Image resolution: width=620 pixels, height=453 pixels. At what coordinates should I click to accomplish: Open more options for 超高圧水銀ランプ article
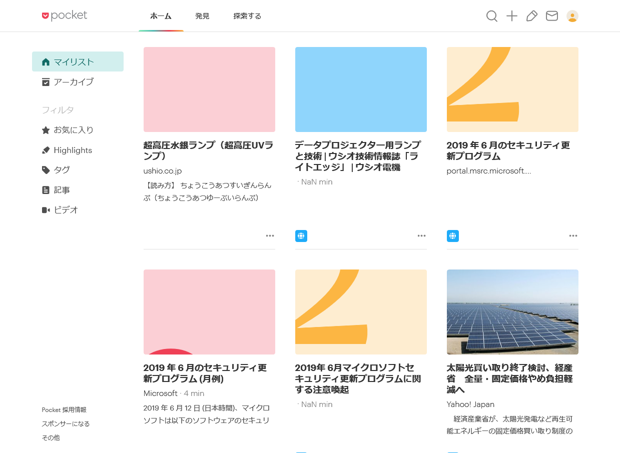click(x=270, y=236)
